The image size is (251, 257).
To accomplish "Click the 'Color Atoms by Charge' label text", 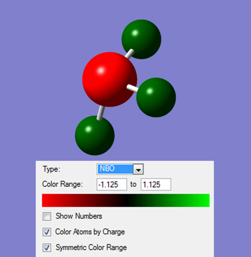I will click(90, 232).
